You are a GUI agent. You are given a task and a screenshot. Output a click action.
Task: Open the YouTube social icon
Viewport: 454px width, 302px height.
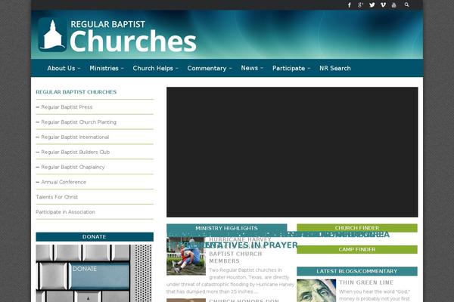click(x=394, y=5)
